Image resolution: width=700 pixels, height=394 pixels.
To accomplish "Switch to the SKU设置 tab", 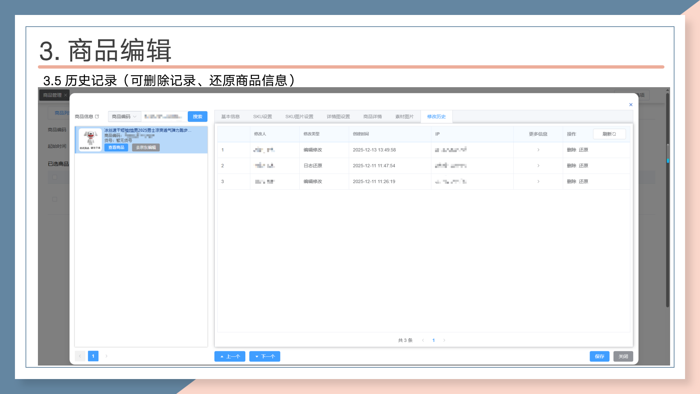I will coord(262,117).
